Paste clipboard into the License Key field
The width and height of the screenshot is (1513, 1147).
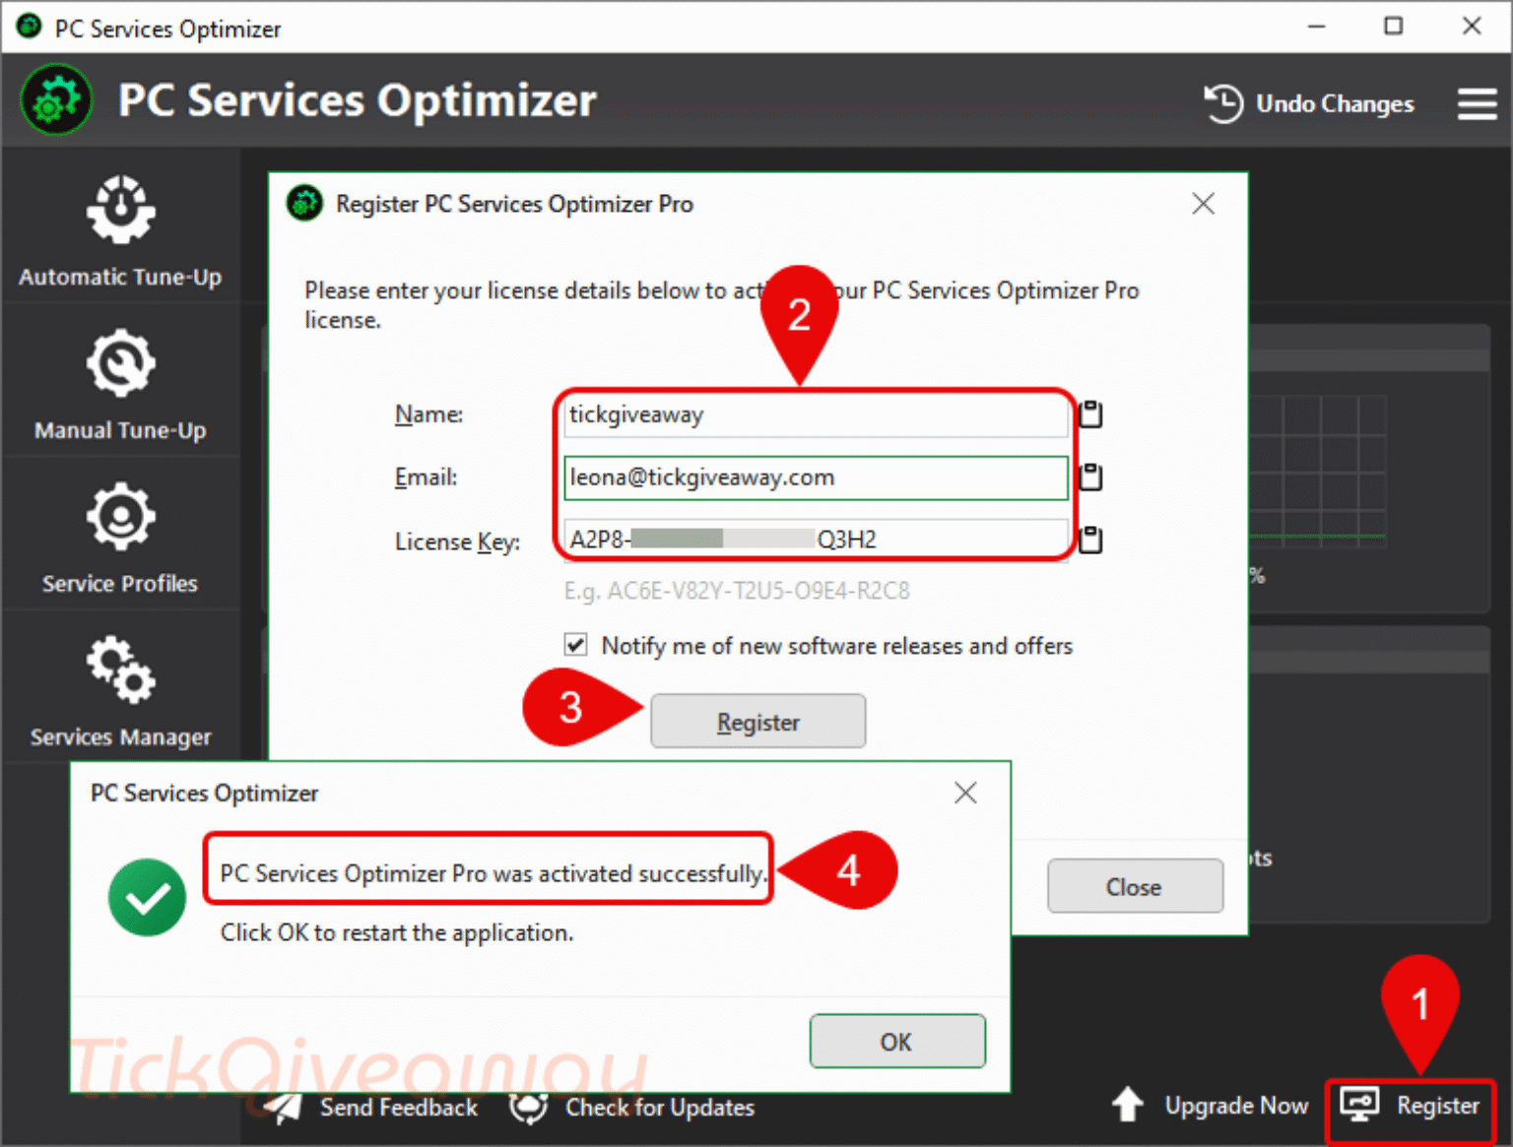click(x=1090, y=540)
